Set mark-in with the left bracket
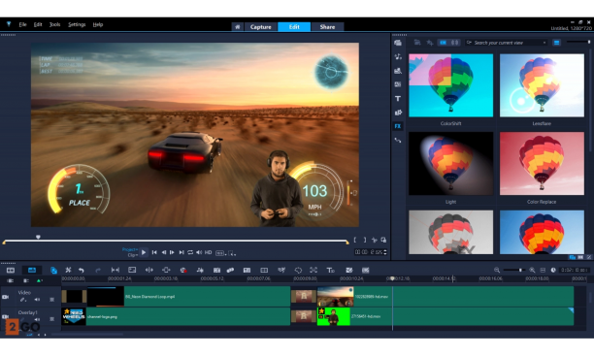The width and height of the screenshot is (594, 356). pos(355,240)
